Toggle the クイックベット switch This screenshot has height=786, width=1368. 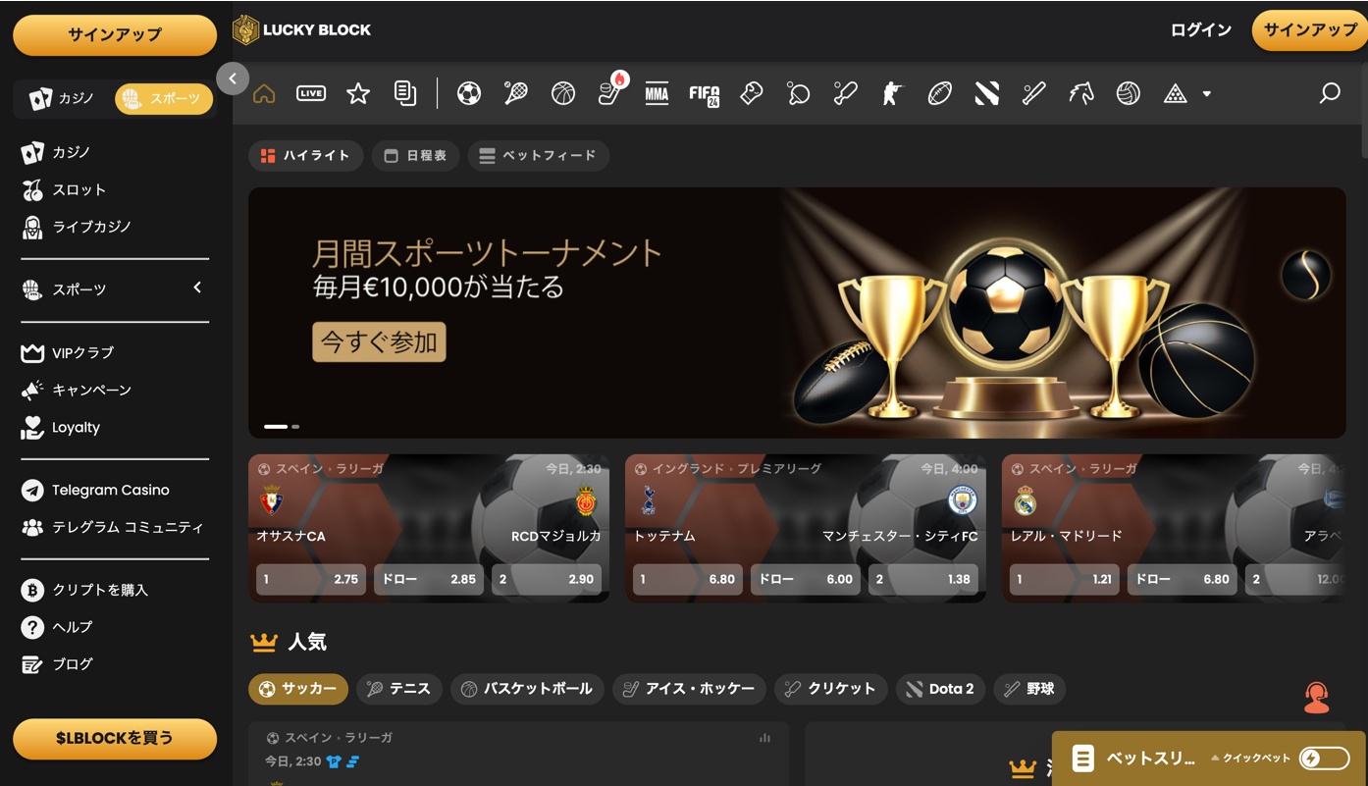(1324, 758)
